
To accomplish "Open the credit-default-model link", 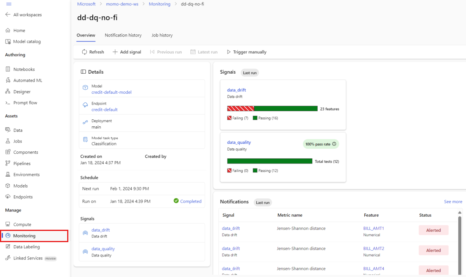I will click(x=111, y=92).
